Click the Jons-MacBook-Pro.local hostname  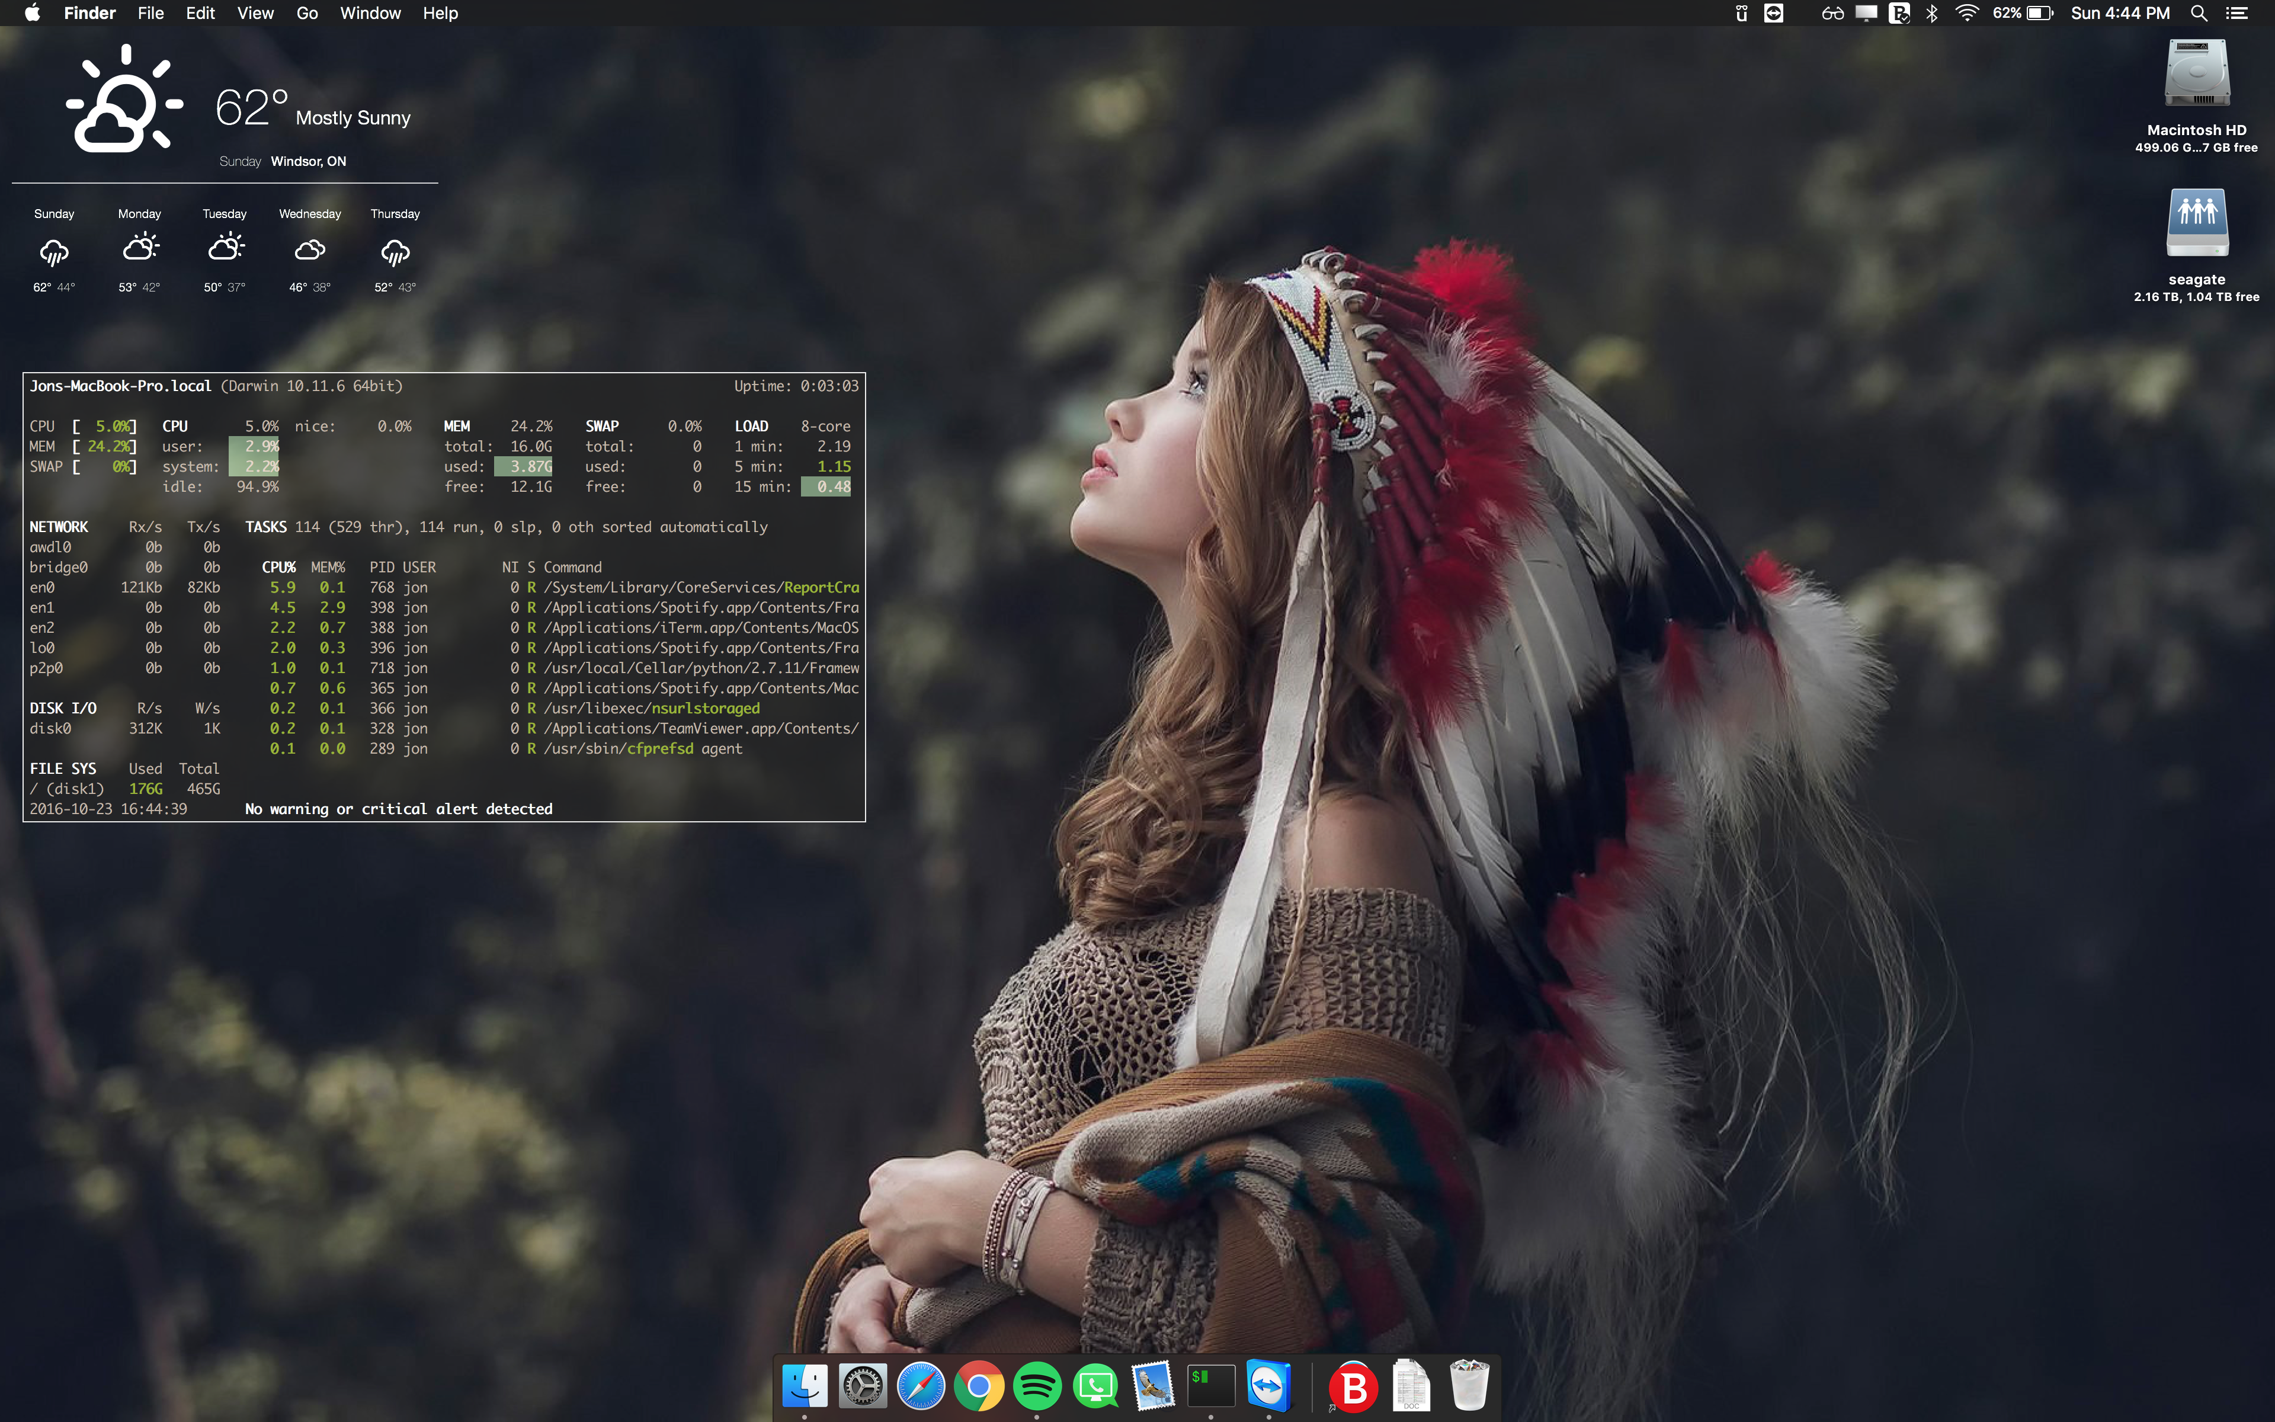click(120, 386)
